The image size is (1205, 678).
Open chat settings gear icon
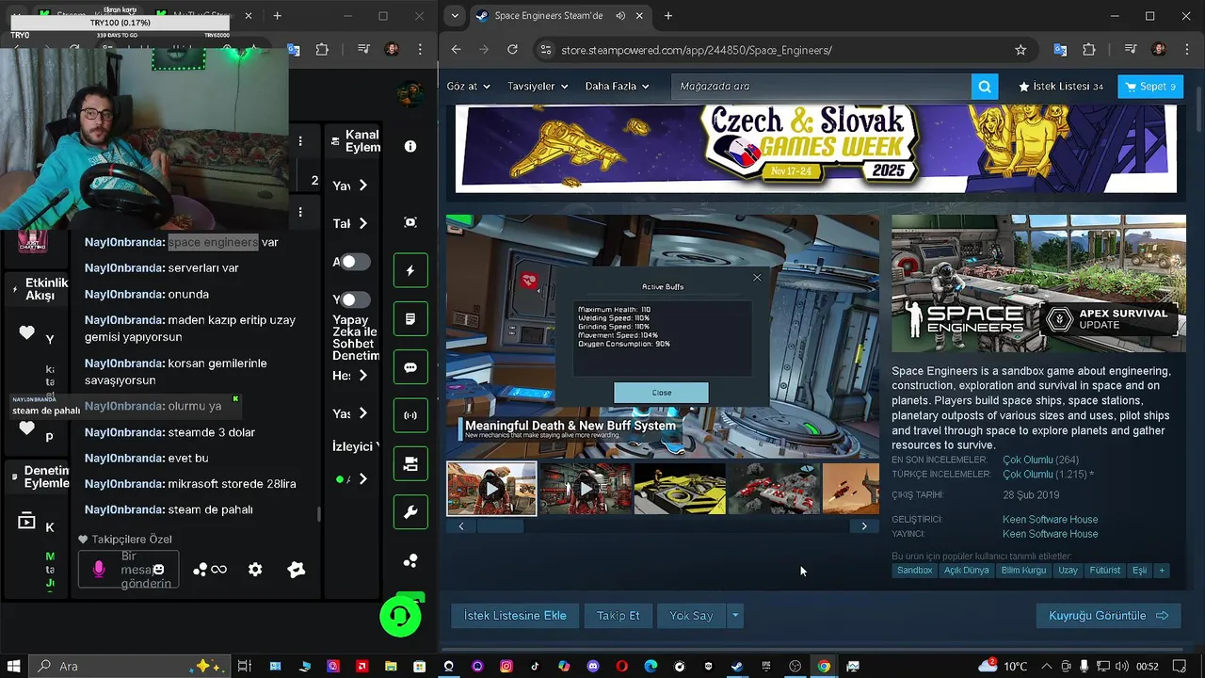[x=255, y=570]
